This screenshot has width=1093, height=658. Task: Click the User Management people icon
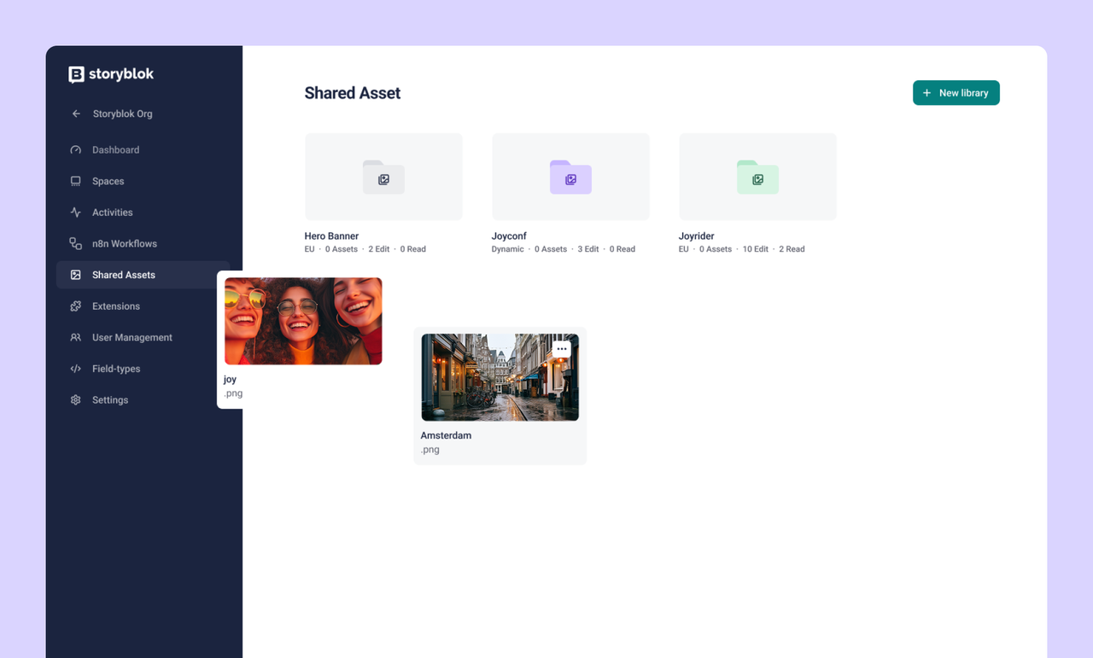pos(75,337)
